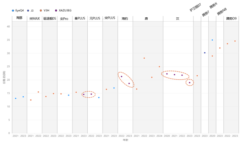Screen dimensions: 246x144
Task: Select the purple 2023 汉 point inside small circle
Action: [x=190, y=83]
